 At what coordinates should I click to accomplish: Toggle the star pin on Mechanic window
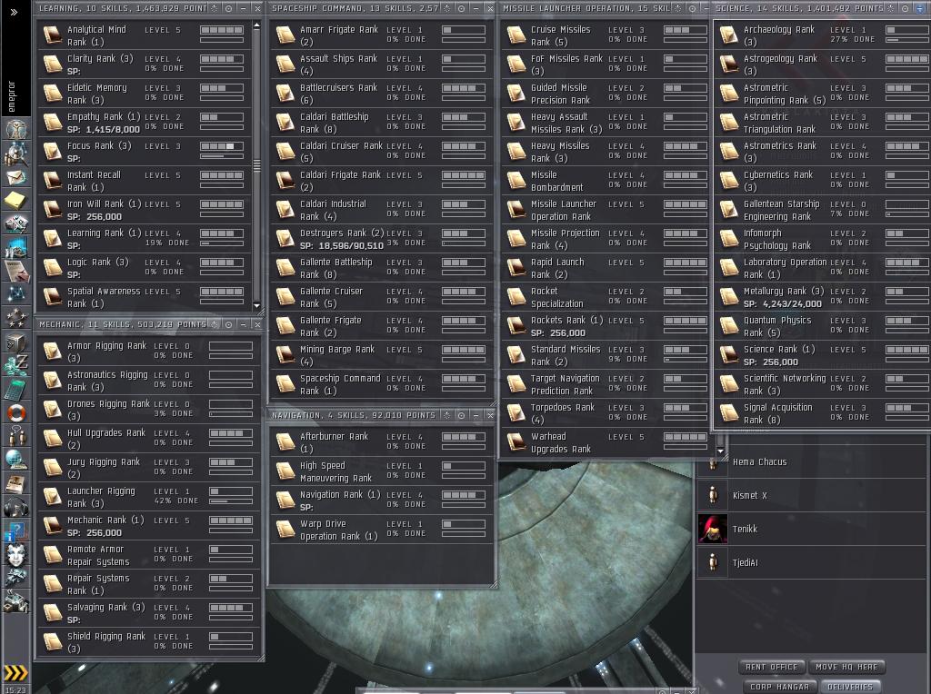click(x=215, y=324)
